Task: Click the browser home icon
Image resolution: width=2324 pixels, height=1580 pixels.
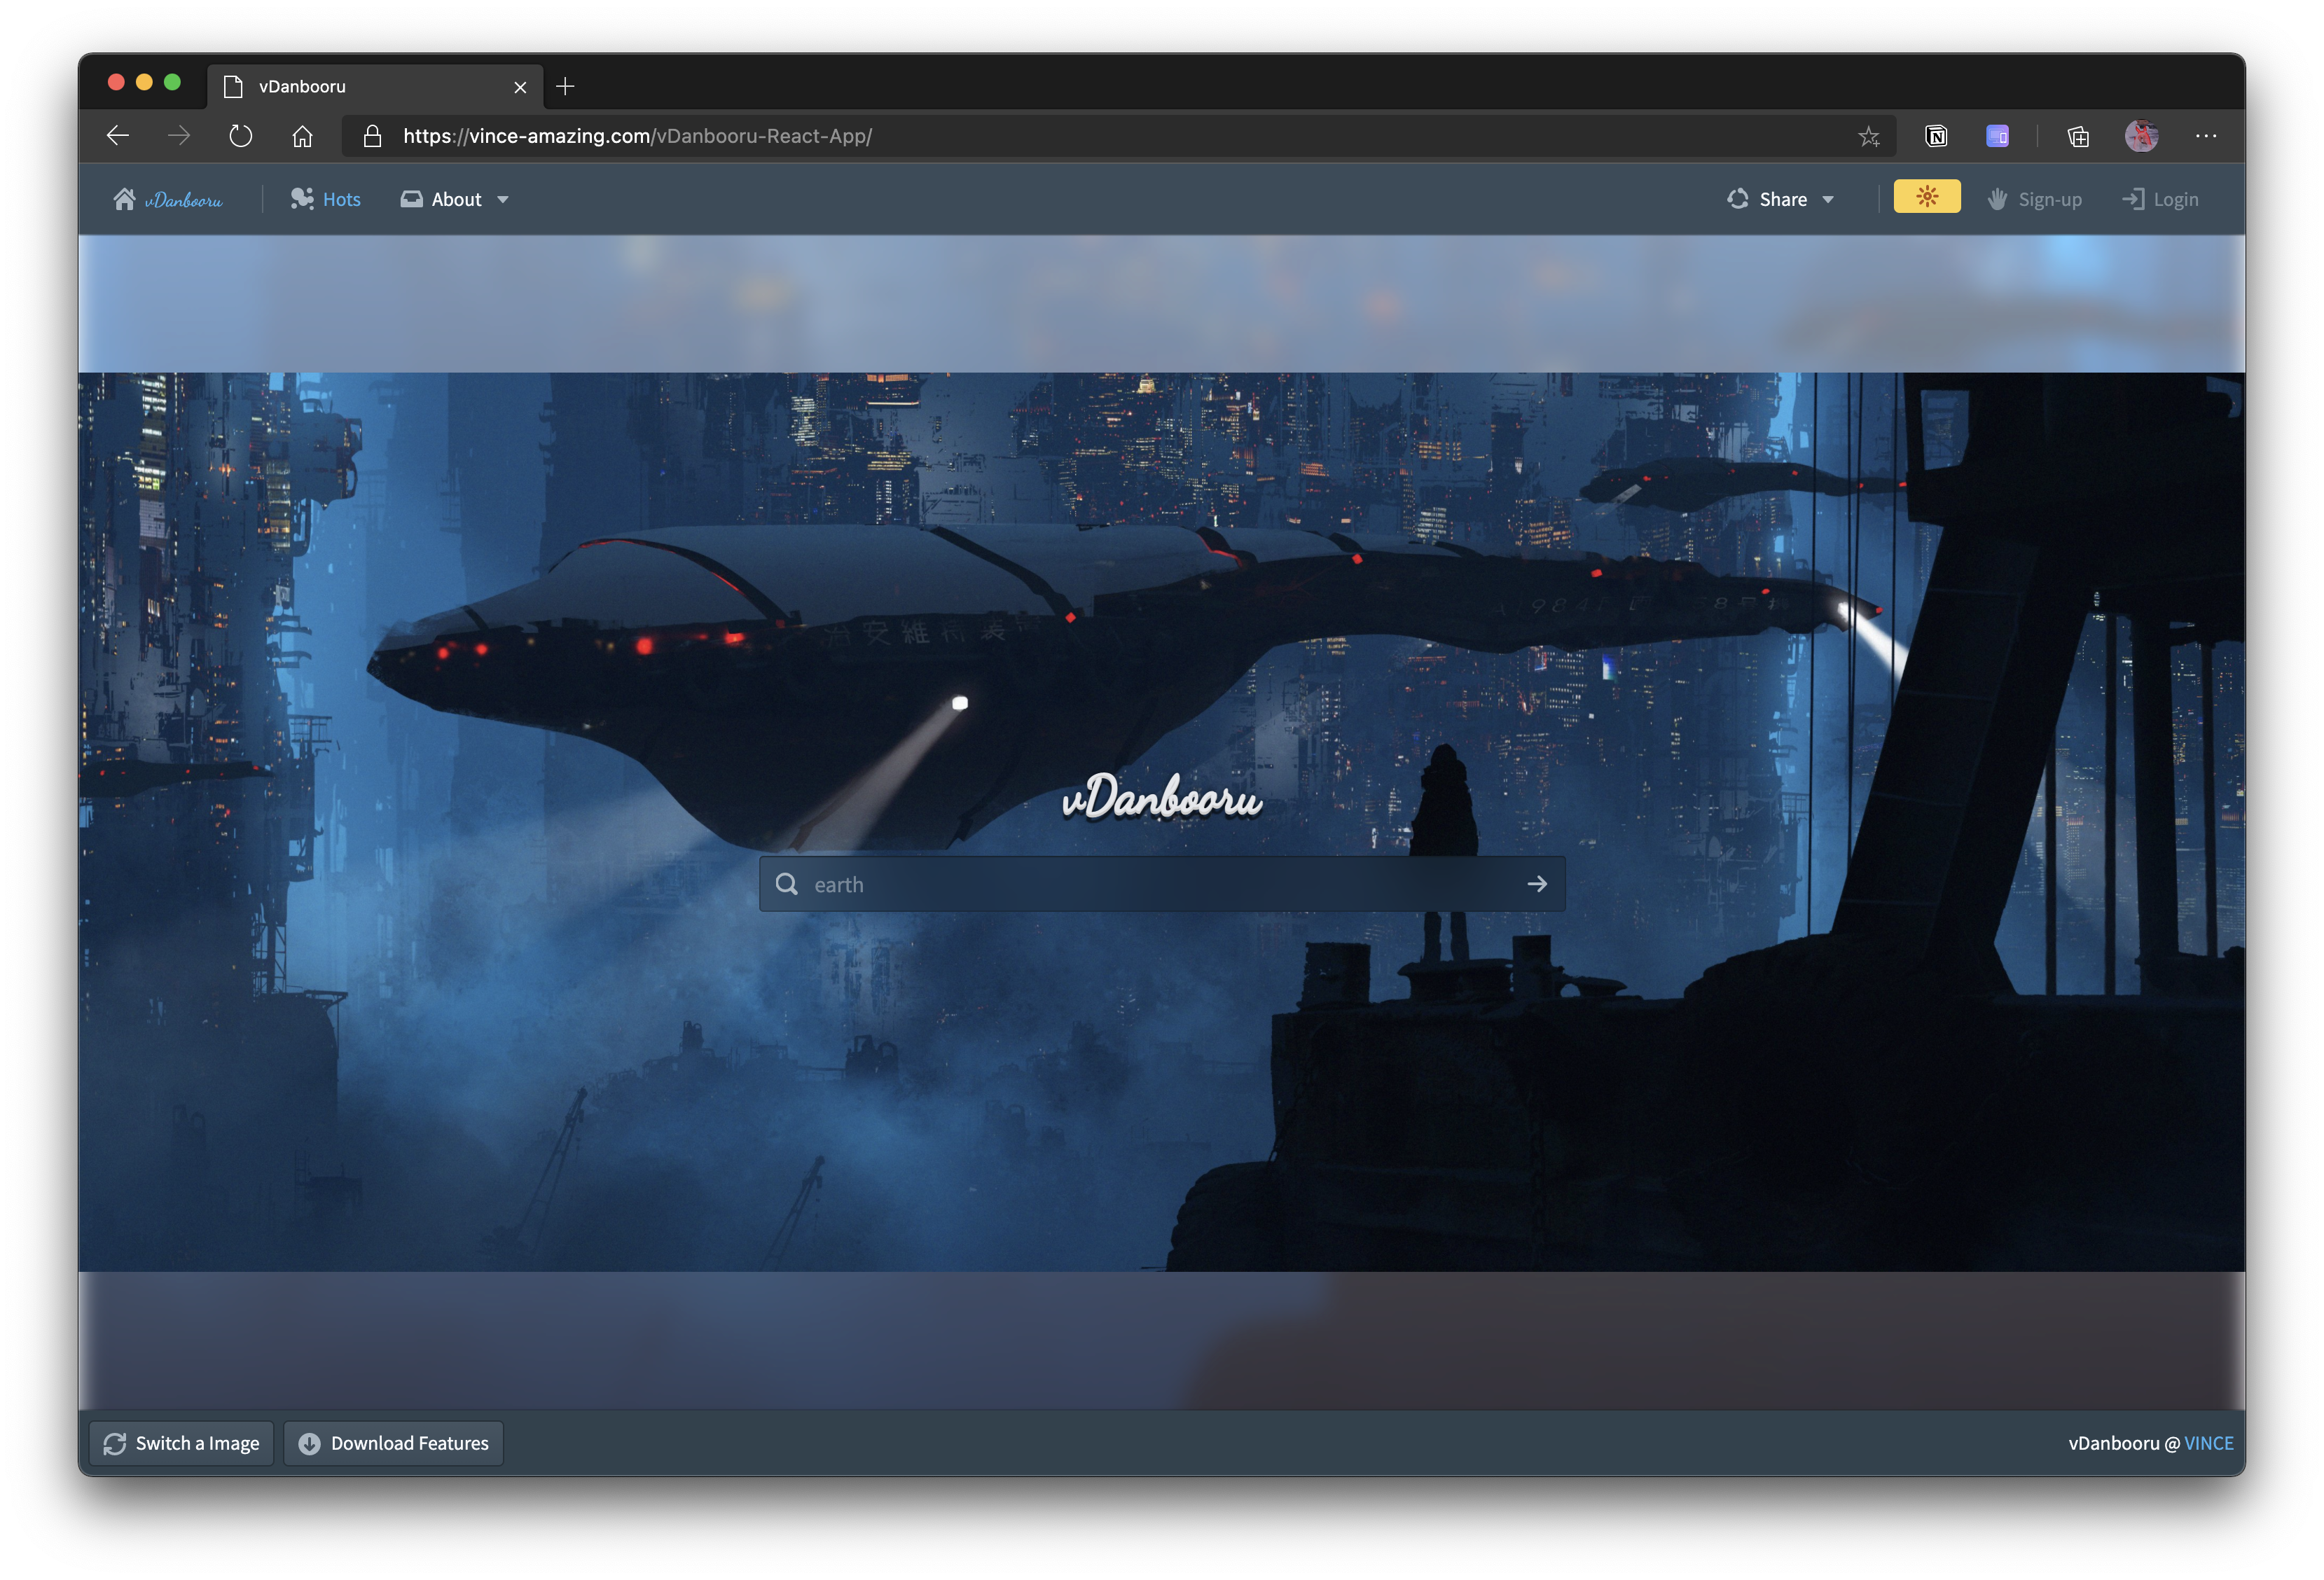Action: click(x=302, y=136)
